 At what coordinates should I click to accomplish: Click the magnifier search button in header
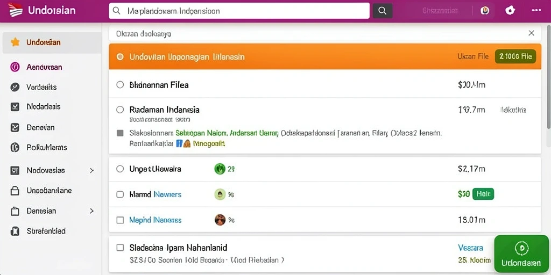[x=383, y=11]
